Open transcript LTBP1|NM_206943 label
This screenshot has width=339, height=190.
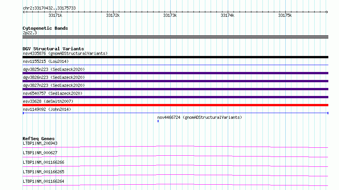40,143
